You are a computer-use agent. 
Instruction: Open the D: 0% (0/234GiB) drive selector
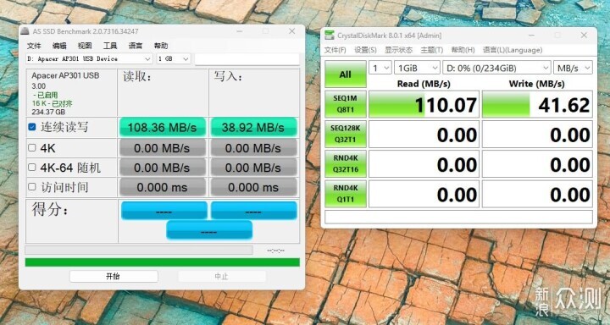[496, 68]
